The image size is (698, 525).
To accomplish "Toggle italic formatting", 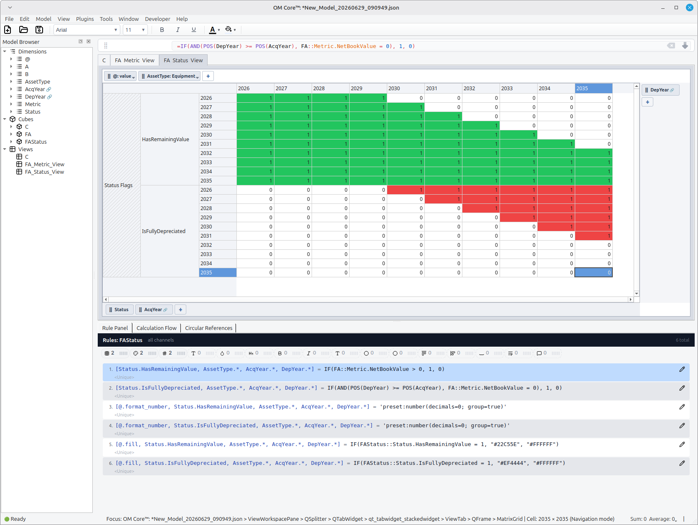I will 178,30.
